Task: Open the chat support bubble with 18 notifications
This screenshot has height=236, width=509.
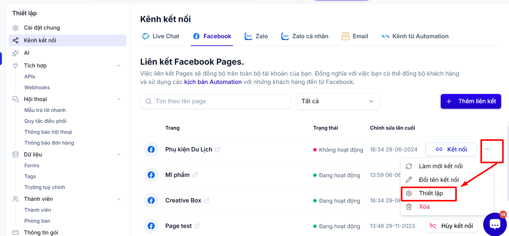Action: pyautogui.click(x=495, y=224)
